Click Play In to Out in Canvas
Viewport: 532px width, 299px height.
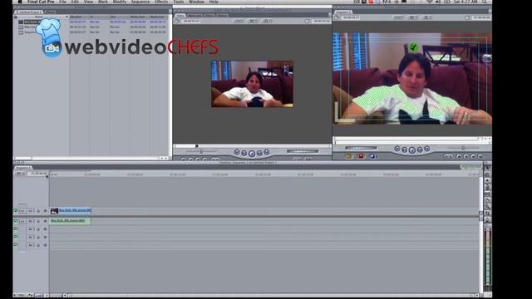click(x=405, y=149)
